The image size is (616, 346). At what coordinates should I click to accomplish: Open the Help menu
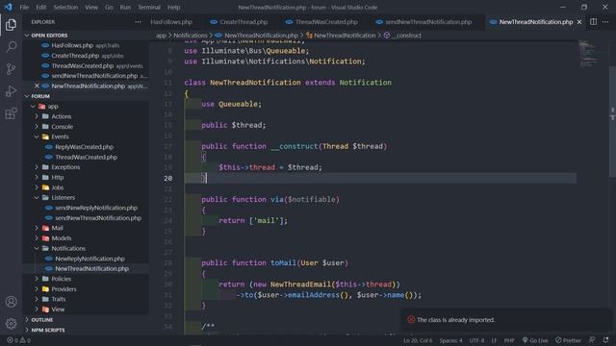click(x=173, y=7)
